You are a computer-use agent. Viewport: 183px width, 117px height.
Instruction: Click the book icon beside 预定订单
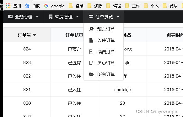(x=91, y=29)
